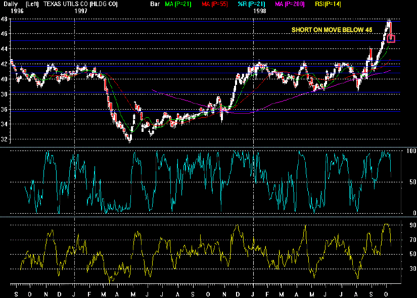Screen dimensions: 417x298
Task: Click the red "MA (P=55)" legend entry
Action: click(215, 4)
